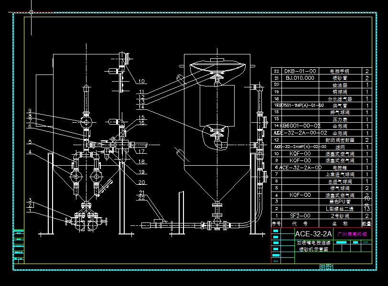Screen dimensions: 388x286
Task: Select the 电控箱 name cell
Action: 340,168
